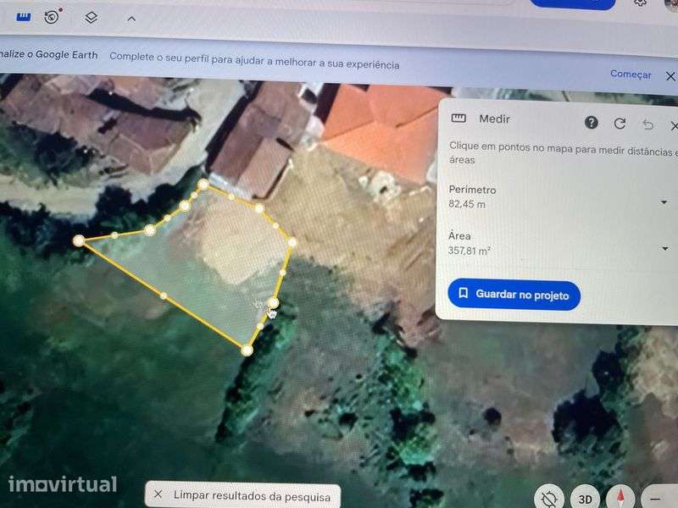Click the polygon's topmost vertex point
The height and width of the screenshot is (508, 678).
click(203, 185)
